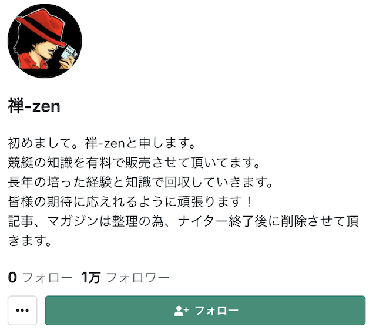The width and height of the screenshot is (376, 330).
Task: Click the bio line starting 初めまして
Action: (x=102, y=143)
